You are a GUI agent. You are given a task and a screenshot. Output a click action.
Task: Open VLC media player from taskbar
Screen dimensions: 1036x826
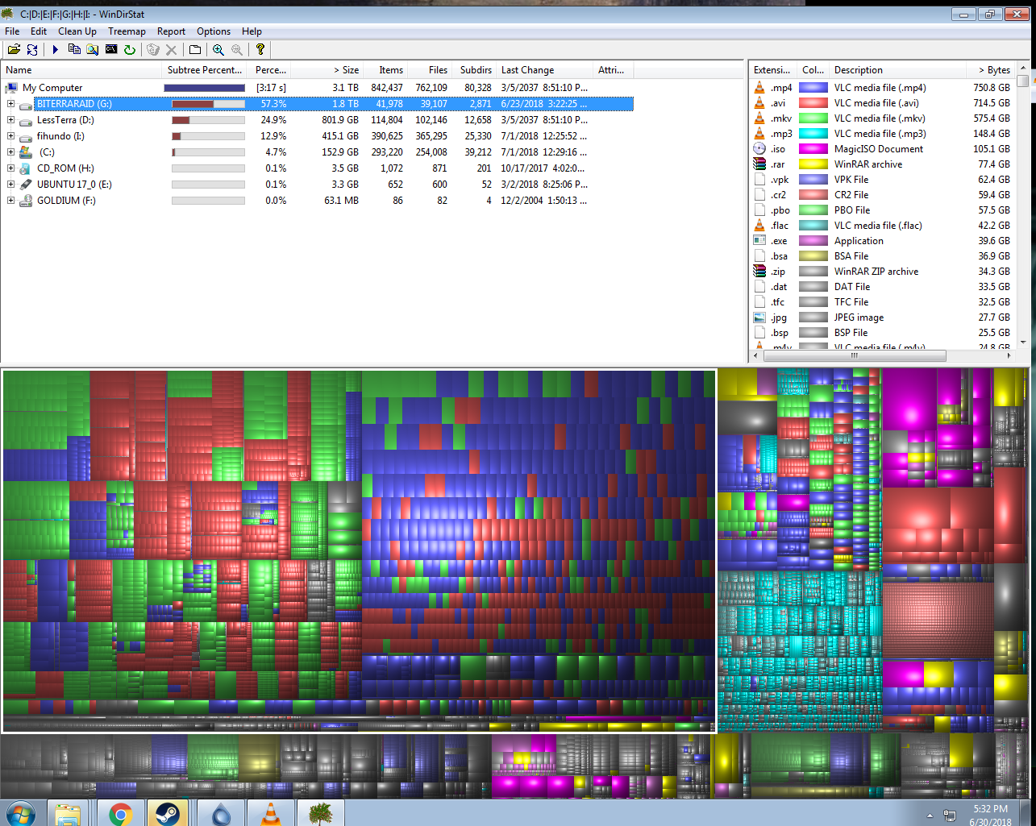click(270, 813)
